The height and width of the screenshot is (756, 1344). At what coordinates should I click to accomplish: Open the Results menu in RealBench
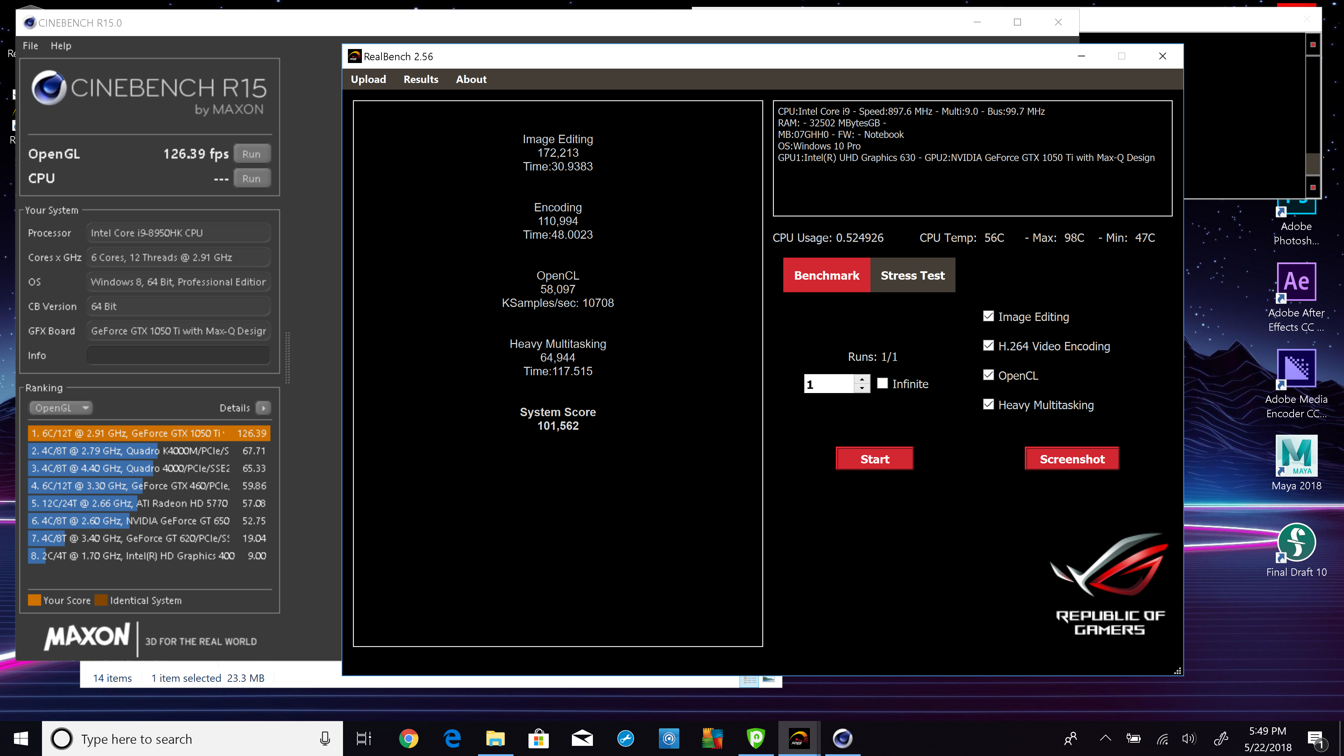(x=420, y=79)
